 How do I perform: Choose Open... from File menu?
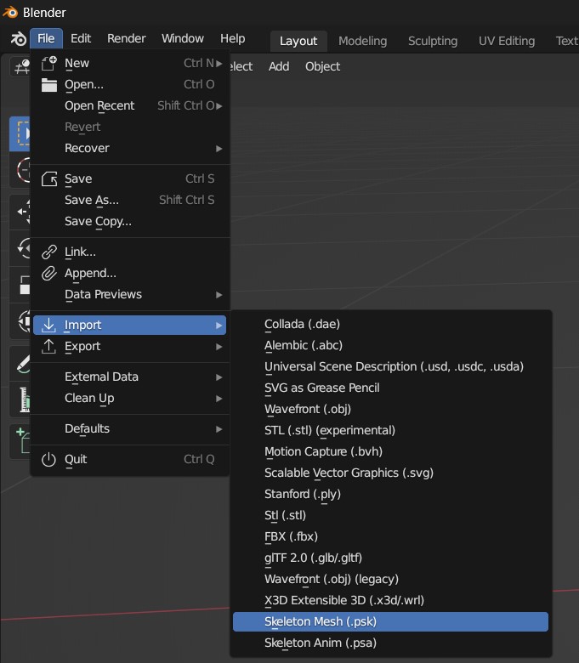point(129,84)
